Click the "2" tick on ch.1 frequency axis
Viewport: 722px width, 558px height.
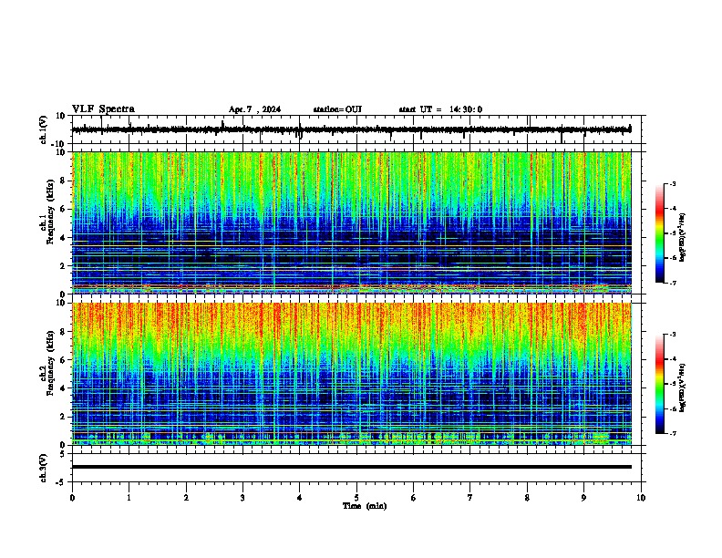[x=63, y=266]
